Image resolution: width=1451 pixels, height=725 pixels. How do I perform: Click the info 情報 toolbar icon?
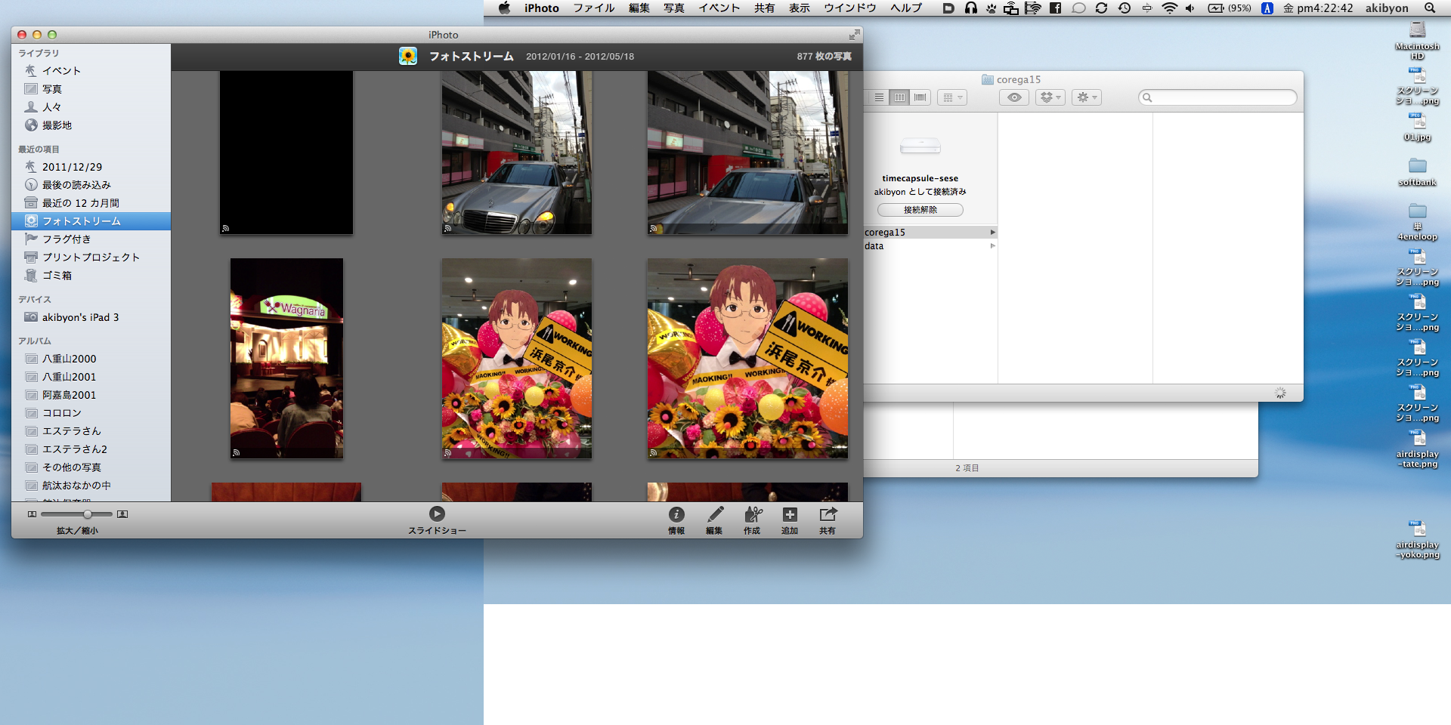point(676,514)
